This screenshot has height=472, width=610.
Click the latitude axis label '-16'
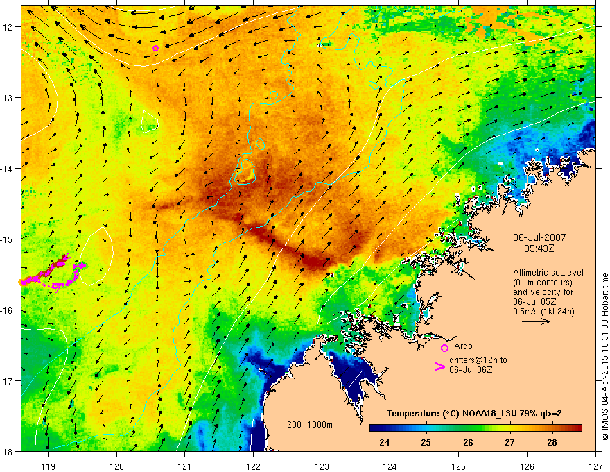pyautogui.click(x=8, y=310)
